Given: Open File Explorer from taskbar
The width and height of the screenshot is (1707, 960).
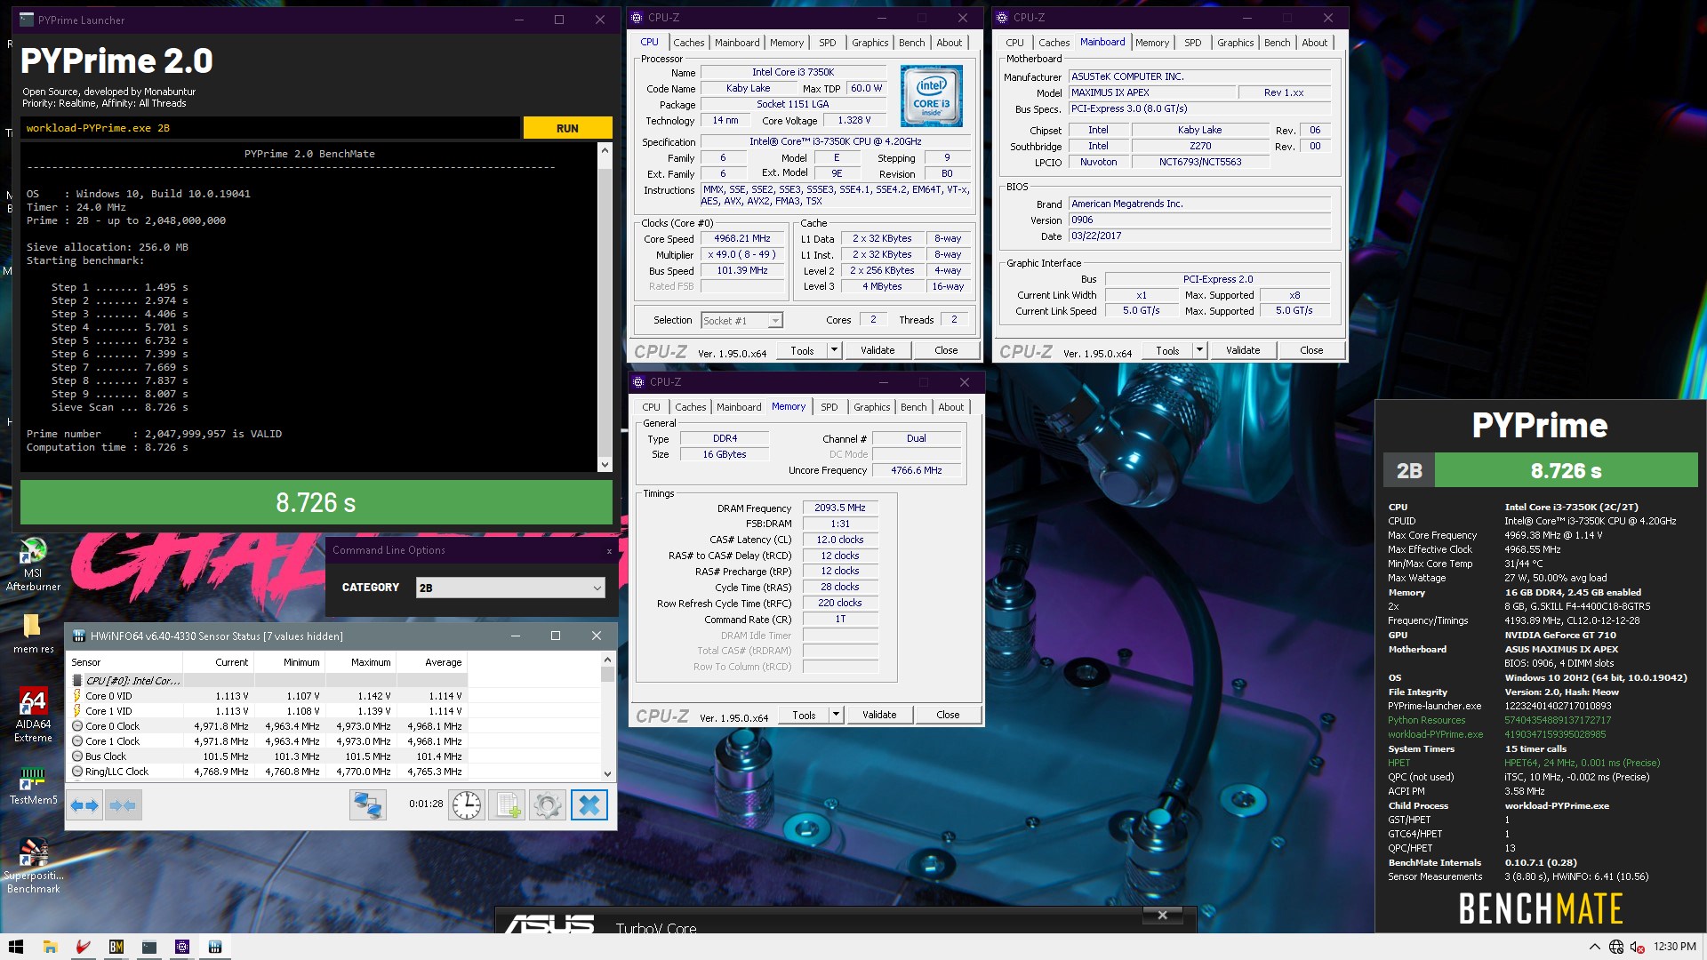Looking at the screenshot, I should point(50,947).
